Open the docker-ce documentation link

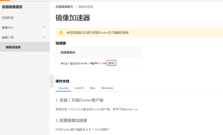click(131, 109)
